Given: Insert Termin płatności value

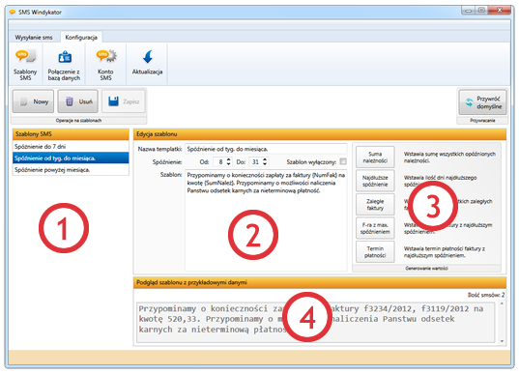Looking at the screenshot, I should [375, 252].
